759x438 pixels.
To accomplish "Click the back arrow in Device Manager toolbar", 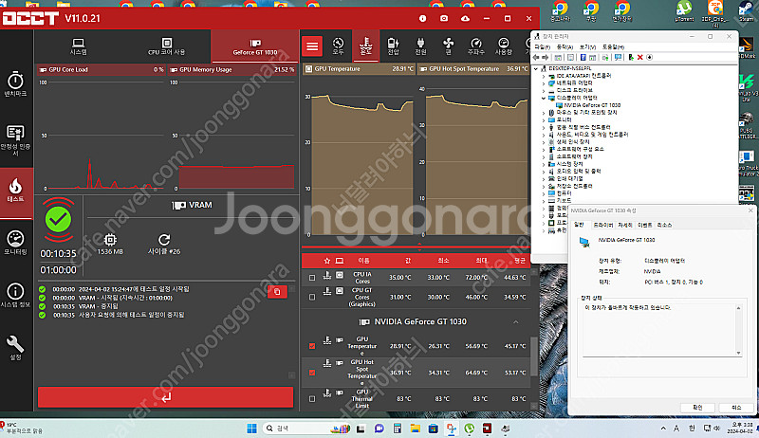I will (537, 57).
